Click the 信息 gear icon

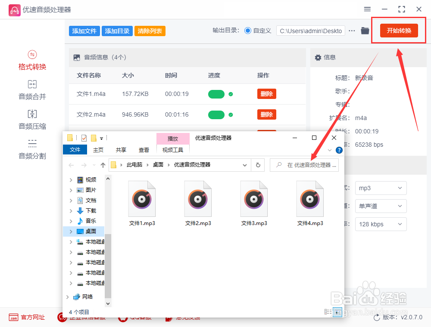[x=318, y=57]
